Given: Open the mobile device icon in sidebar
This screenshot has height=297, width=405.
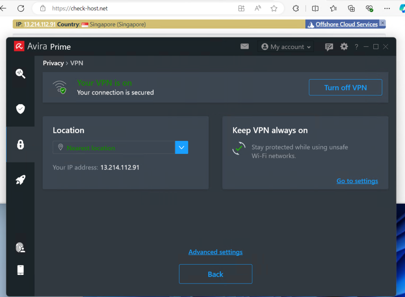Looking at the screenshot, I should pos(20,270).
